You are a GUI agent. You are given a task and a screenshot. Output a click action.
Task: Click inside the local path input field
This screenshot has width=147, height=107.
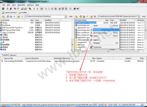click(45, 16)
